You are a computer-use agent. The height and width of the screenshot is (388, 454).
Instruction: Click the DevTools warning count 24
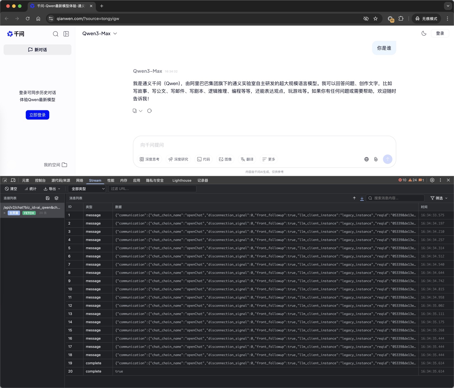413,180
